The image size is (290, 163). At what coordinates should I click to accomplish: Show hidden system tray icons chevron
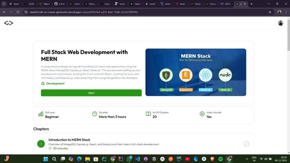(x=247, y=159)
